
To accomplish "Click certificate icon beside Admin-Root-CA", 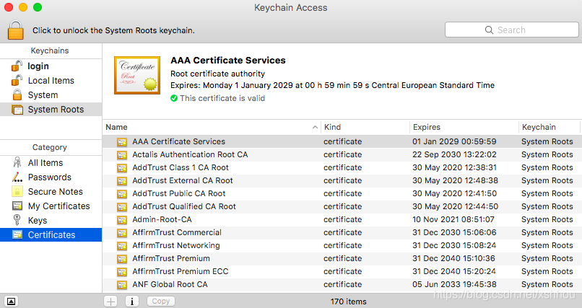I will click(x=122, y=220).
